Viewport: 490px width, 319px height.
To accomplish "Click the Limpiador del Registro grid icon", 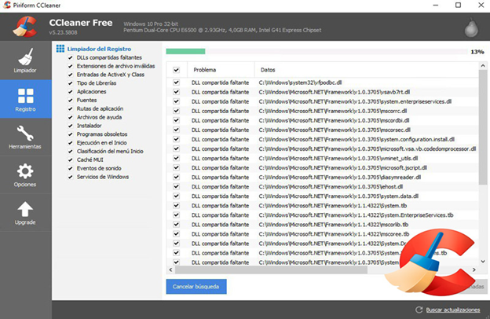I will click(x=60, y=49).
